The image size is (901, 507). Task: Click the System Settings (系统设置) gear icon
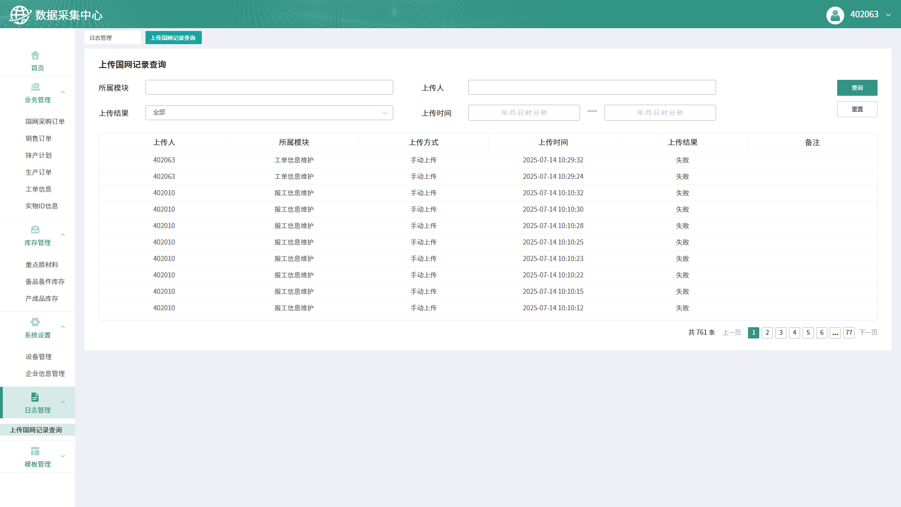click(35, 322)
